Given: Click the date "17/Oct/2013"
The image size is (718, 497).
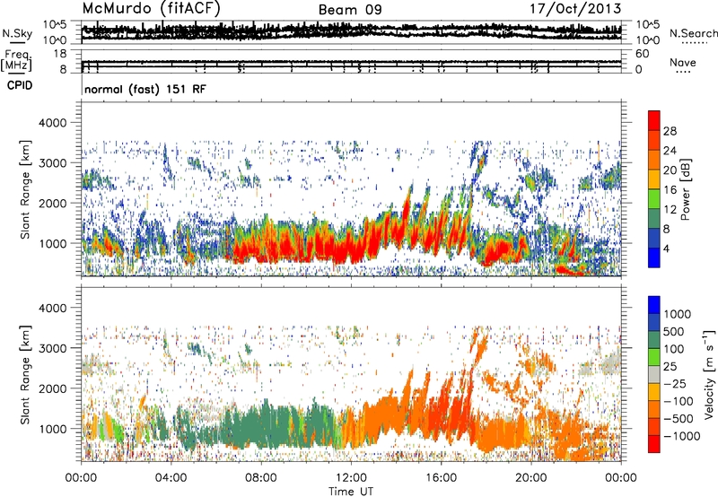Looking at the screenshot, I should point(575,9).
